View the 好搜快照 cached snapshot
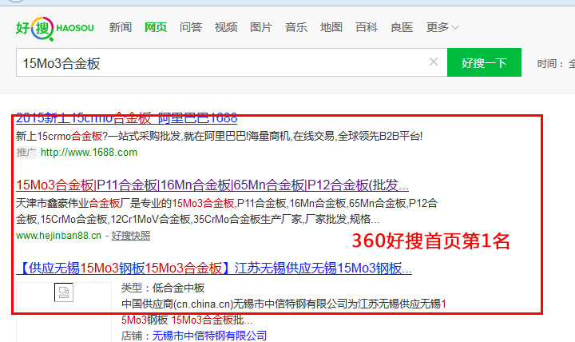 click(x=130, y=236)
